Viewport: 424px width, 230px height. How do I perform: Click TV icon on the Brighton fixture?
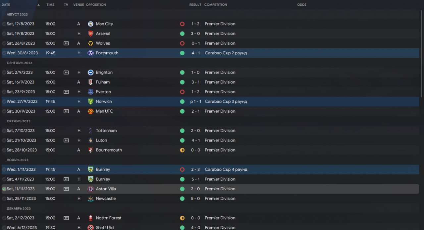pyautogui.click(x=66, y=73)
